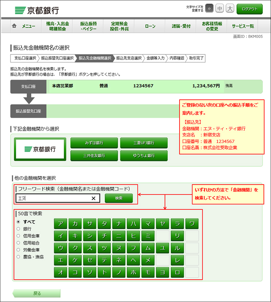This screenshot has height=302, width=271.
Task: Click the balance amount 1,234,567円
Action: click(x=206, y=86)
